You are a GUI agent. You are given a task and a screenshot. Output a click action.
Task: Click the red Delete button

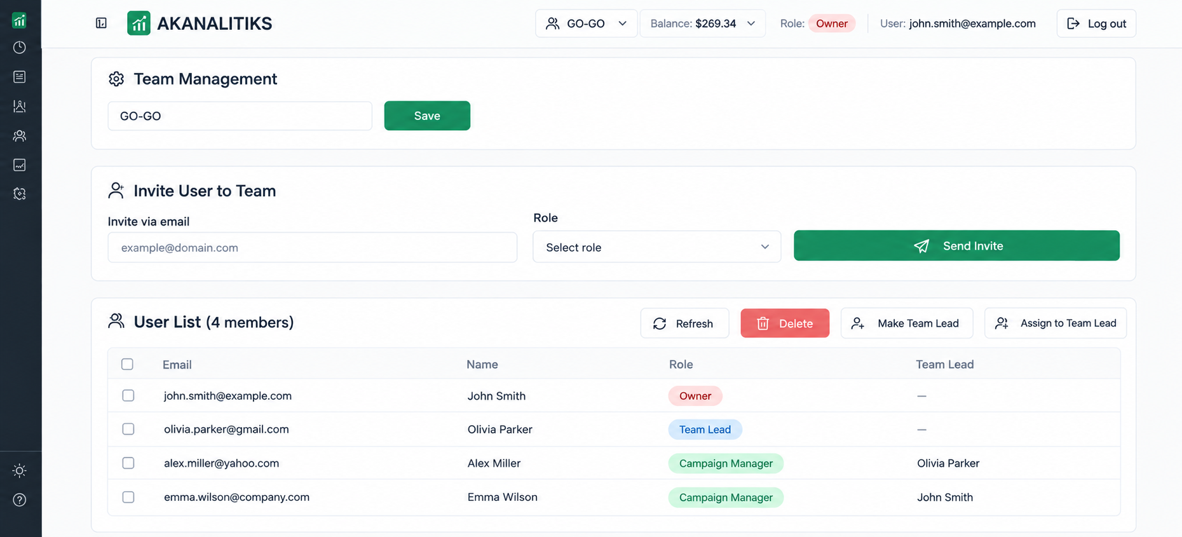pyautogui.click(x=785, y=323)
